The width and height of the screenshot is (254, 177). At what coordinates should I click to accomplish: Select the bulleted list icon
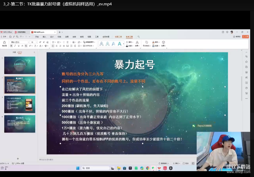click(53, 42)
